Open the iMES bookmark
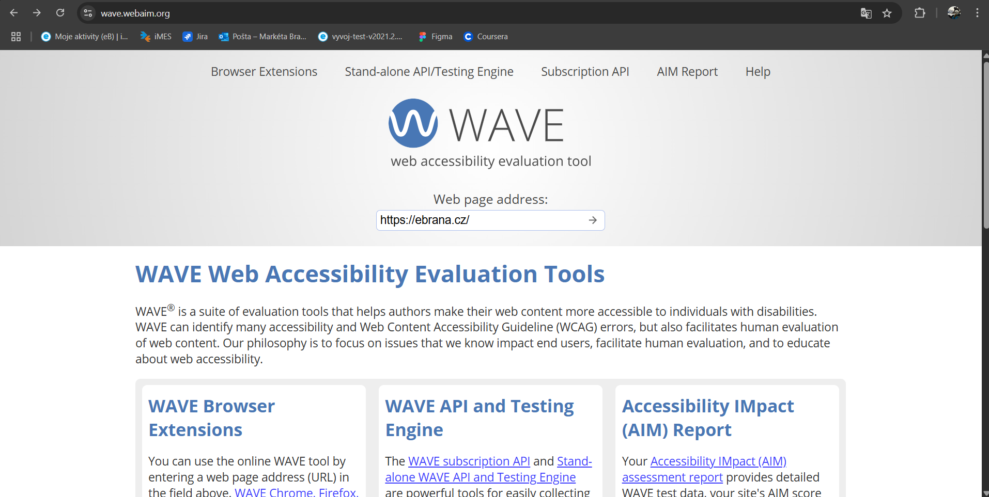 pyautogui.click(x=156, y=37)
